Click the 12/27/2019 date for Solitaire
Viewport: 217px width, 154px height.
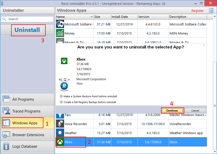pos(124,24)
